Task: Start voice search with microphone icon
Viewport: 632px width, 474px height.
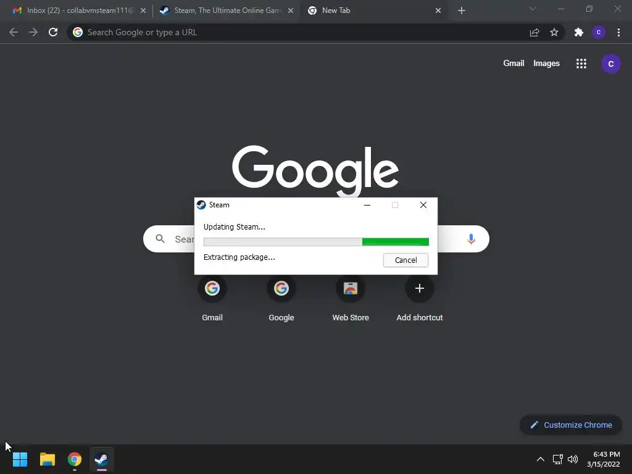Action: 471,239
